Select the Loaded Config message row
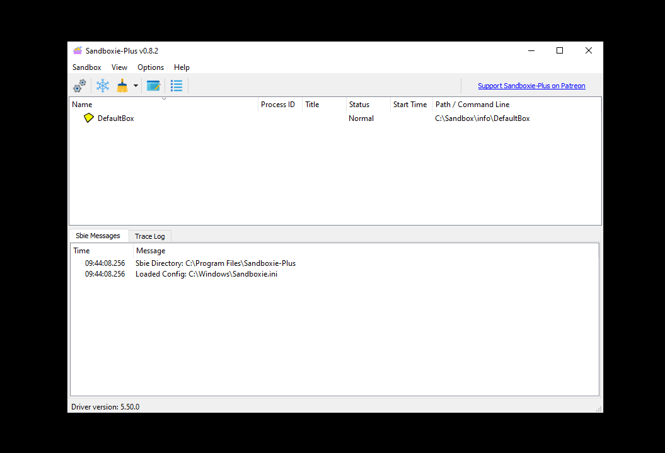 point(335,274)
